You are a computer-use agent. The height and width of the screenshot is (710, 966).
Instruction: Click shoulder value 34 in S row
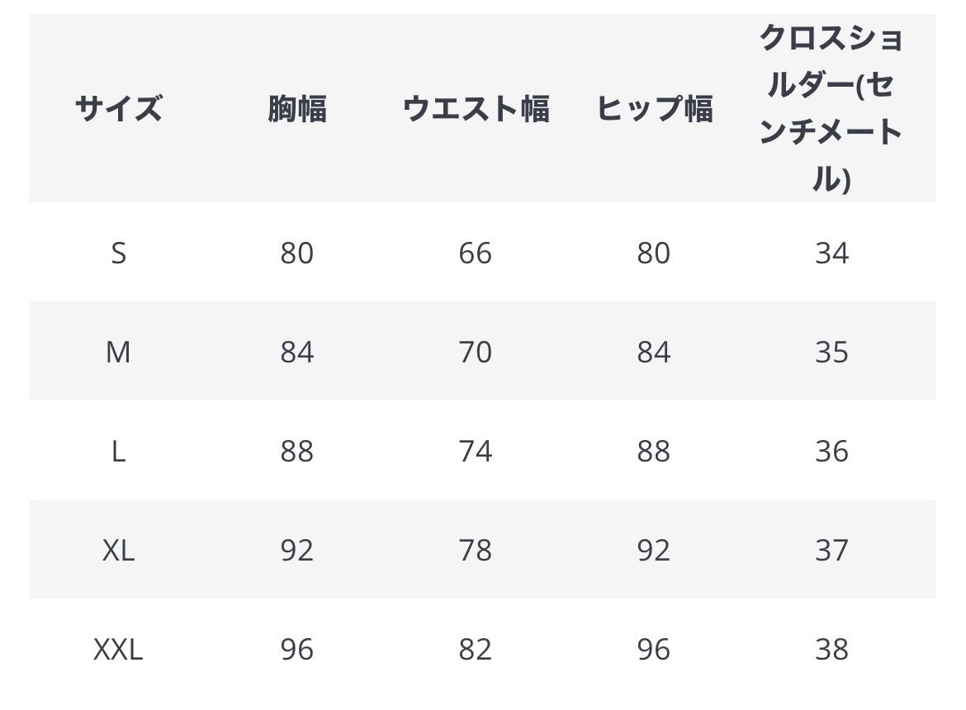[832, 253]
